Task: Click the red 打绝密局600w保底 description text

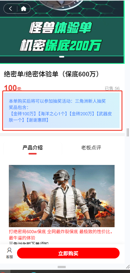Action: coord(27,232)
